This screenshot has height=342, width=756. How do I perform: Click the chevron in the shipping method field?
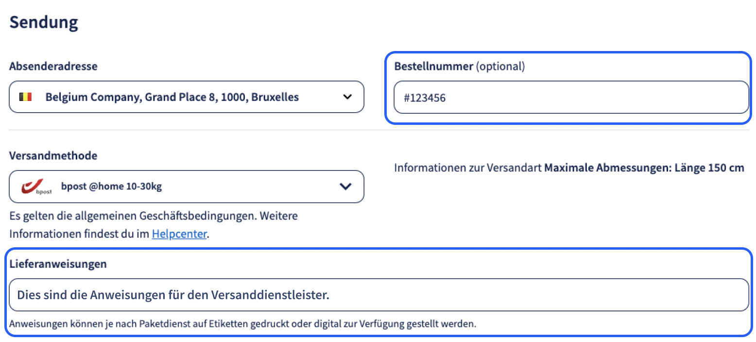point(345,186)
